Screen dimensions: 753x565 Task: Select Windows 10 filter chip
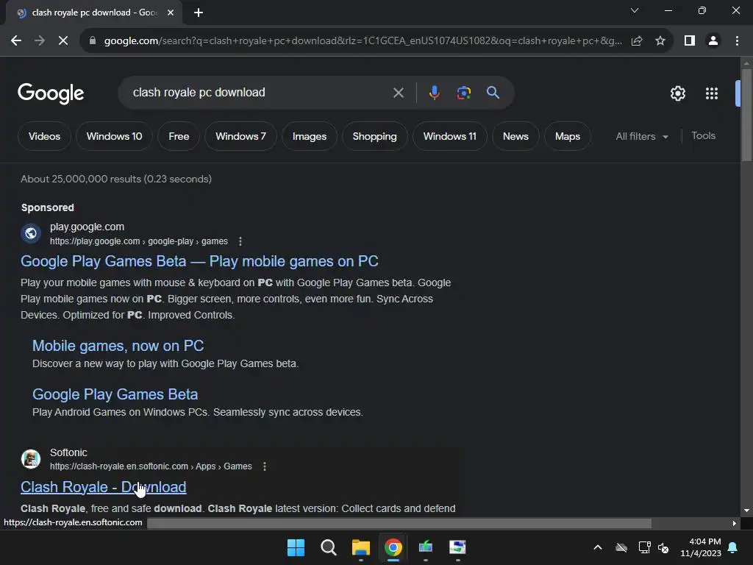pos(114,136)
